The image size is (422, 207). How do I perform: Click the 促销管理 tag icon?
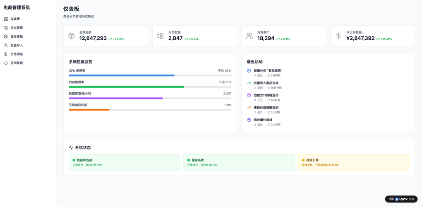(x=6, y=63)
